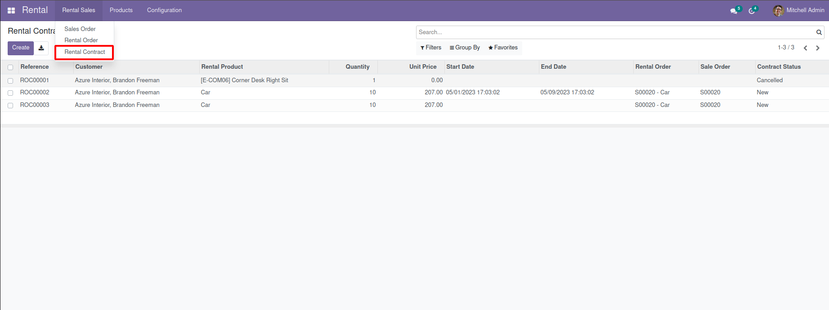Image resolution: width=829 pixels, height=310 pixels.
Task: Open the Configuration menu
Action: (164, 10)
